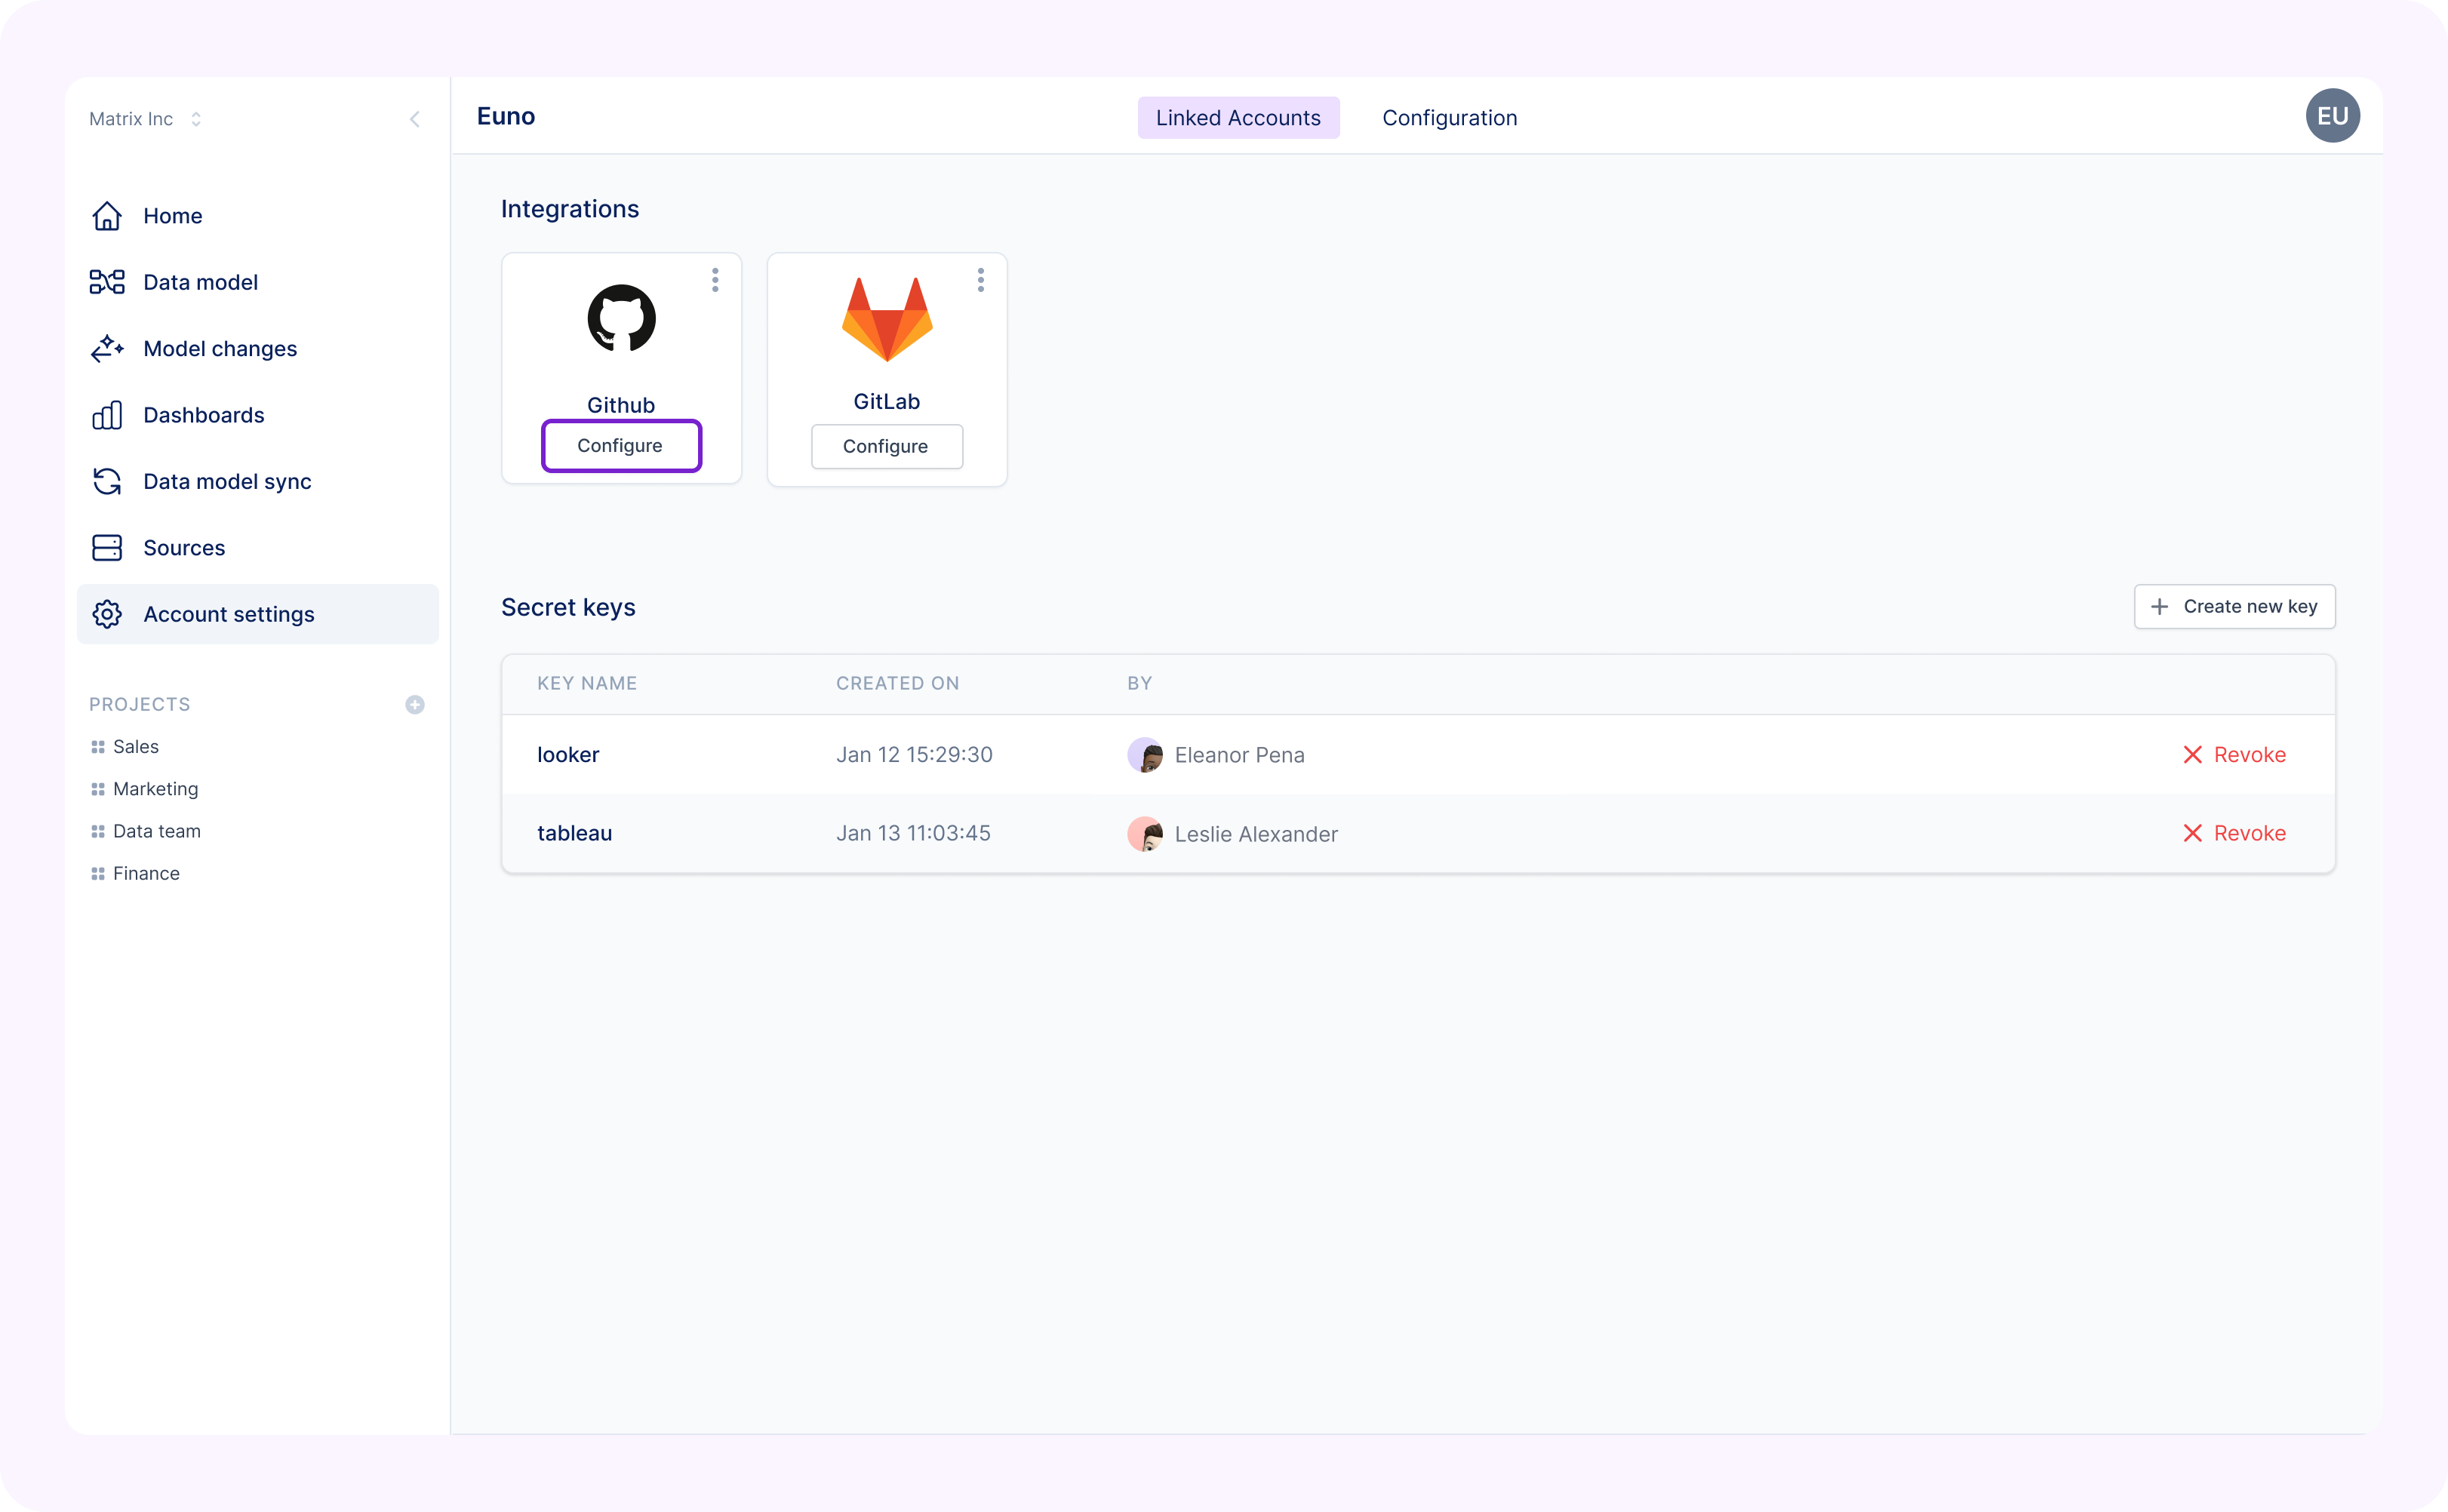
Task: Collapse the sidebar with the left chevron
Action: point(415,120)
